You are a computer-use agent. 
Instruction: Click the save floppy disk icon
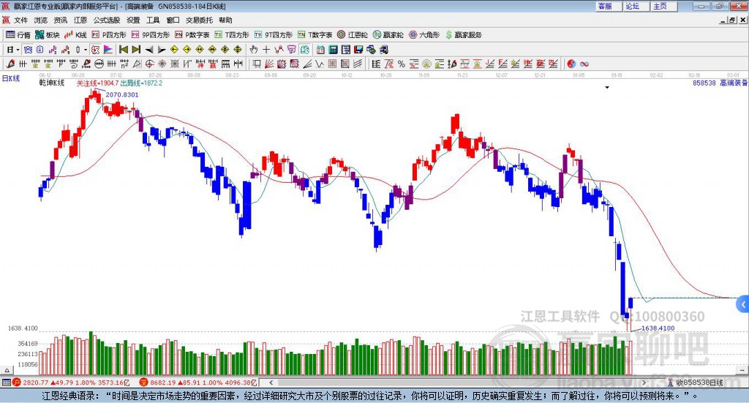358,50
